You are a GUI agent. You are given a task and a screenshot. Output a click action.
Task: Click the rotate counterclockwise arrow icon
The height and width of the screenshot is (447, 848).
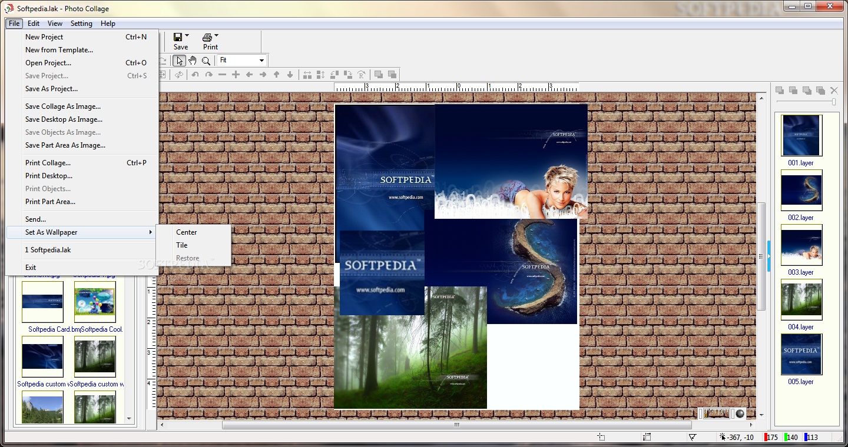[195, 75]
